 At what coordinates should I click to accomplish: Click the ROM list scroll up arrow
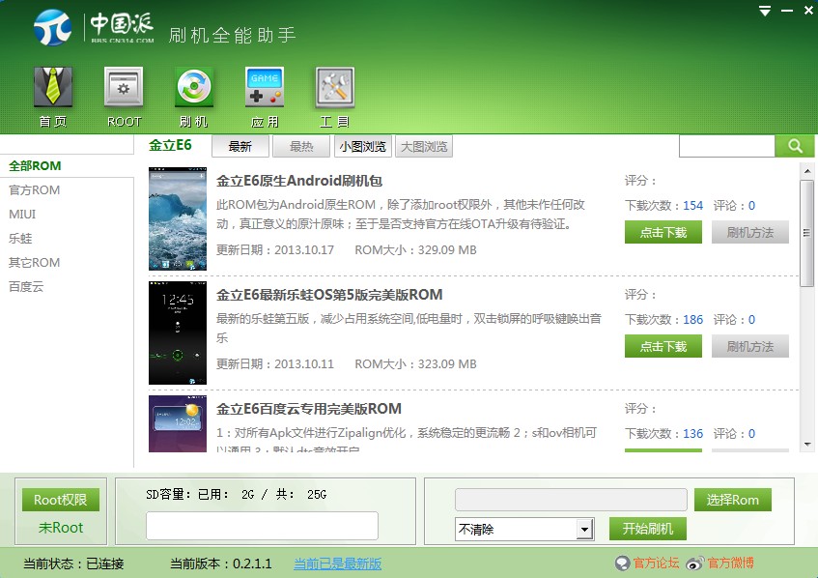(807, 171)
